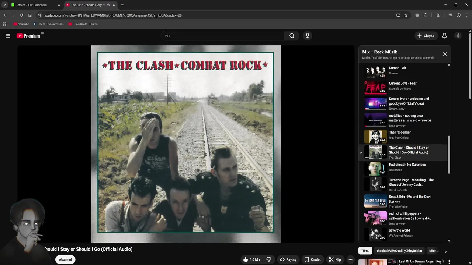Open Extensions puzzle icon
Screen dimensions: 472x265
426,15
